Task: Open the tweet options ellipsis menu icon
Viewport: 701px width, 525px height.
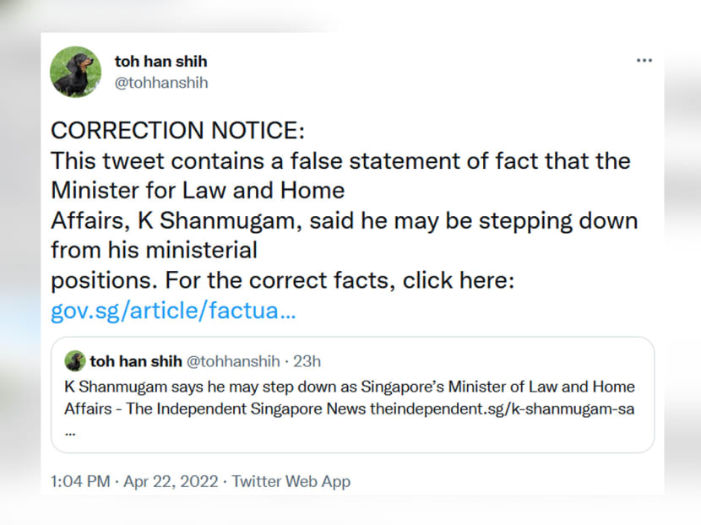Action: click(644, 60)
